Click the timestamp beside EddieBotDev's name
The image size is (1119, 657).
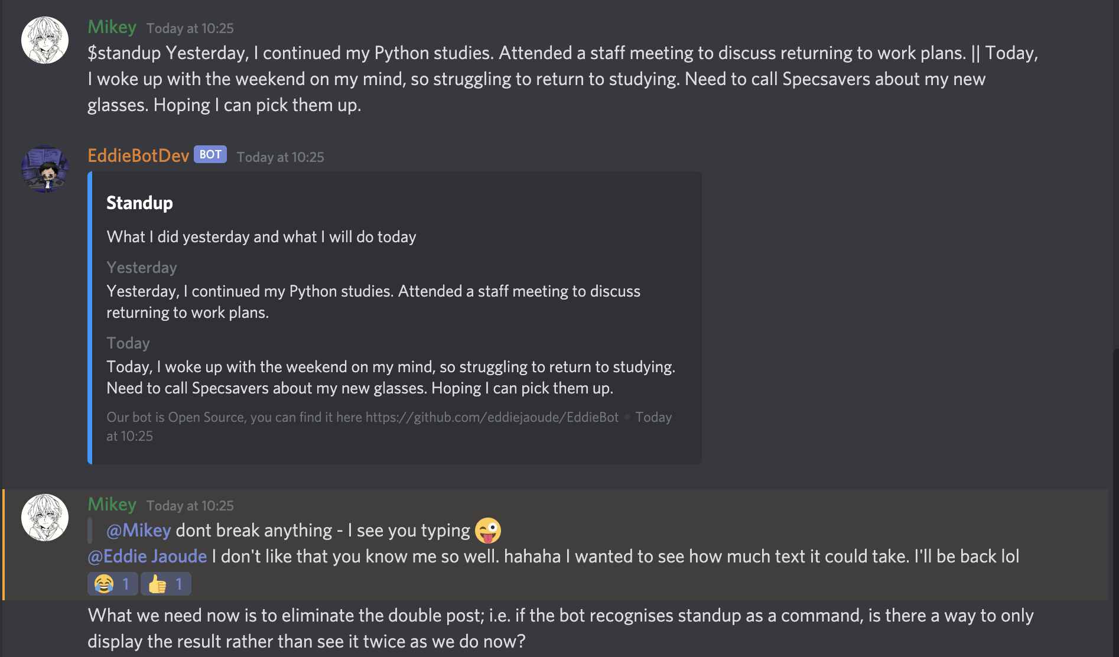281,157
